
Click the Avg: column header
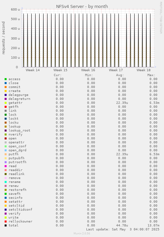(120, 75)
